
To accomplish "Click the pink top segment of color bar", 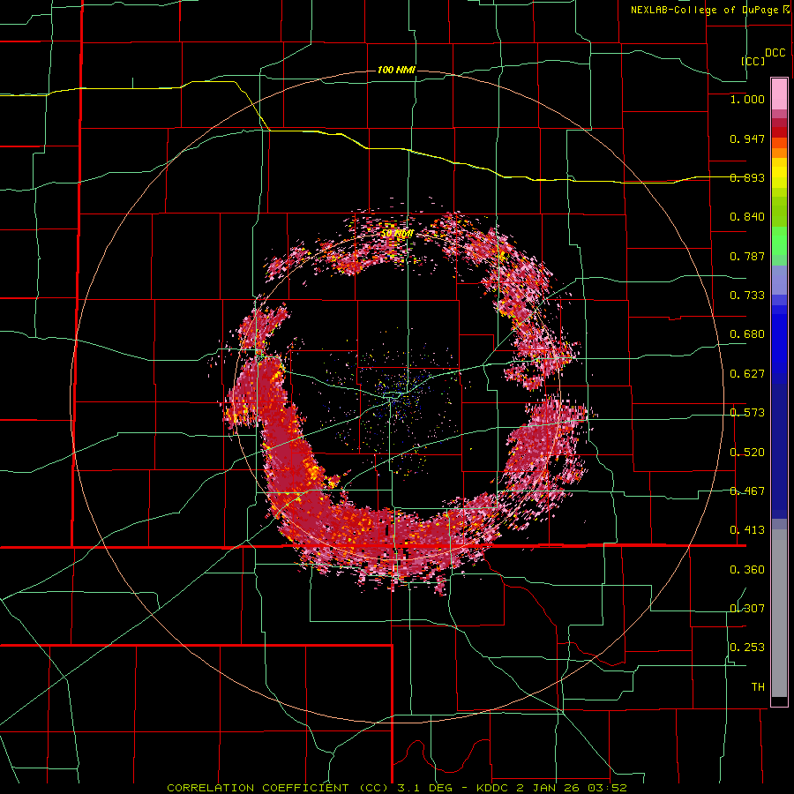I will (x=779, y=94).
